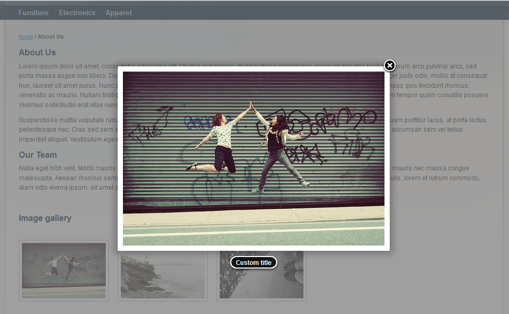Navigate to the Apparel category

[x=118, y=13]
